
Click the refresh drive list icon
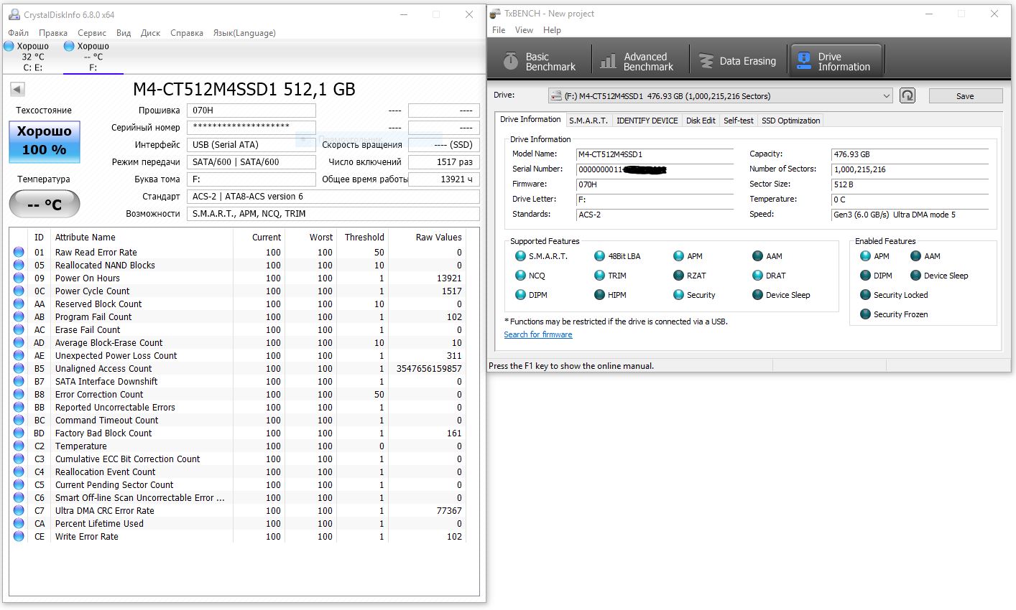pos(908,95)
